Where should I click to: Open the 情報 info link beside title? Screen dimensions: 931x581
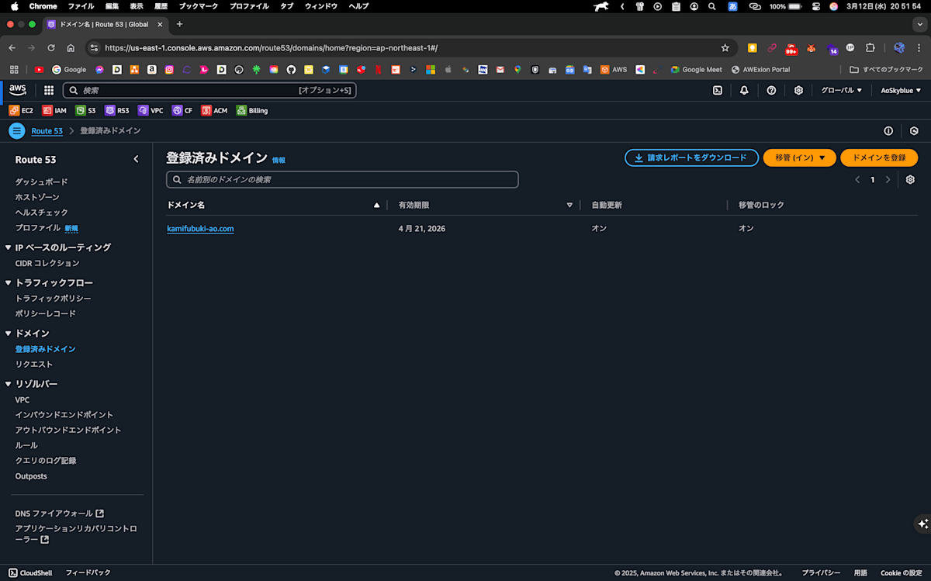279,161
